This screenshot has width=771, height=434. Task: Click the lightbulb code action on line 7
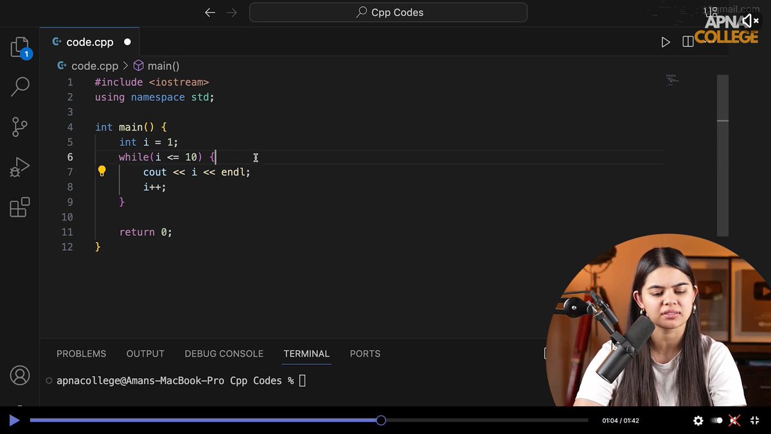pyautogui.click(x=102, y=171)
